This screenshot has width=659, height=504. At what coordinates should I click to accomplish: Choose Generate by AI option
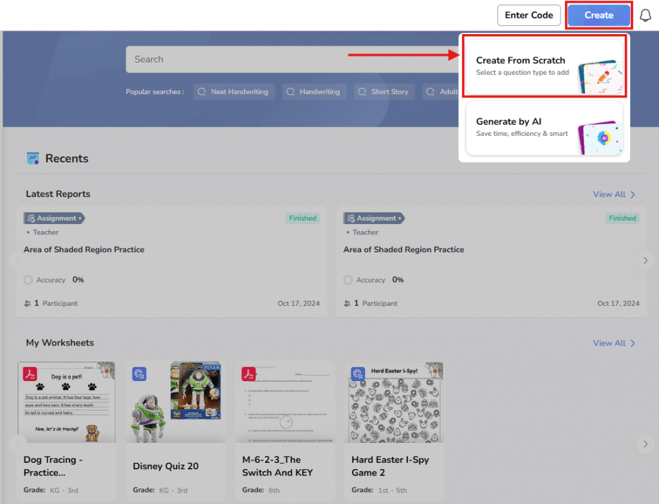pyautogui.click(x=544, y=128)
